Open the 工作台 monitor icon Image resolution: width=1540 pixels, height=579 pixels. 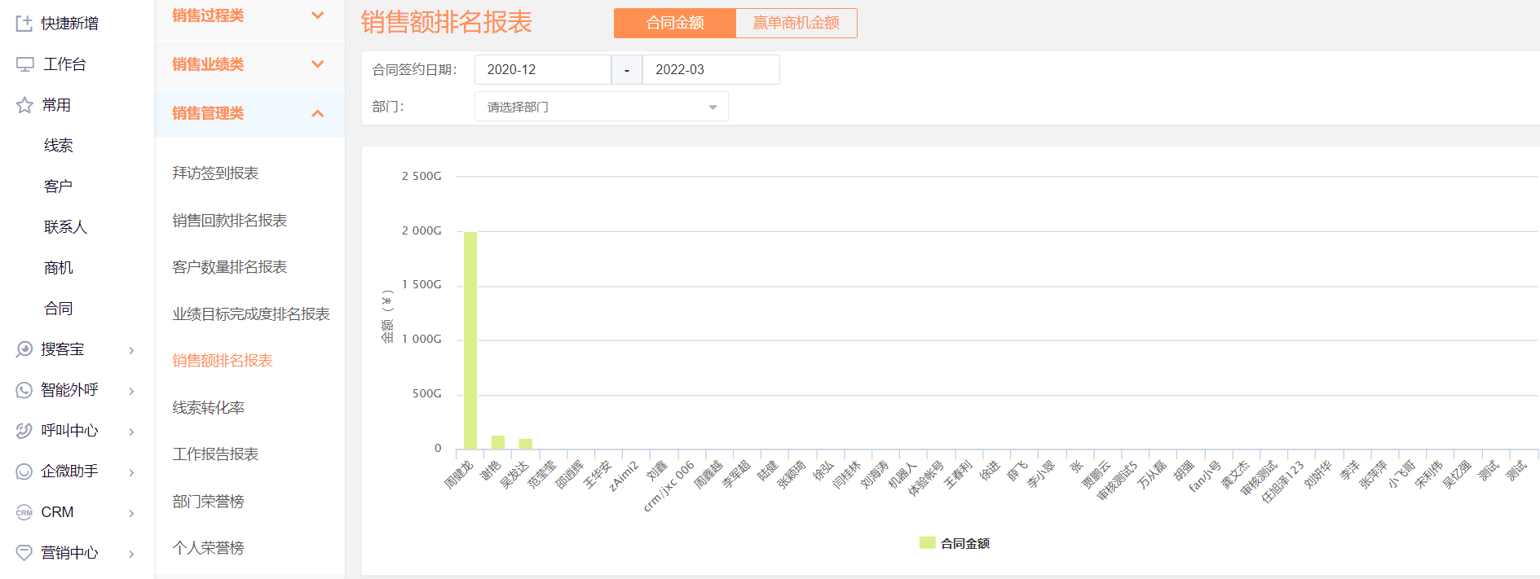coord(24,64)
